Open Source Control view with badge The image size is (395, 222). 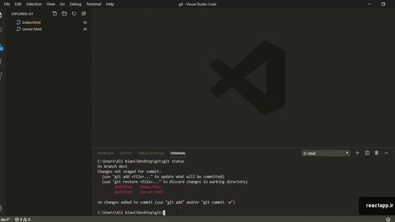click(1, 48)
